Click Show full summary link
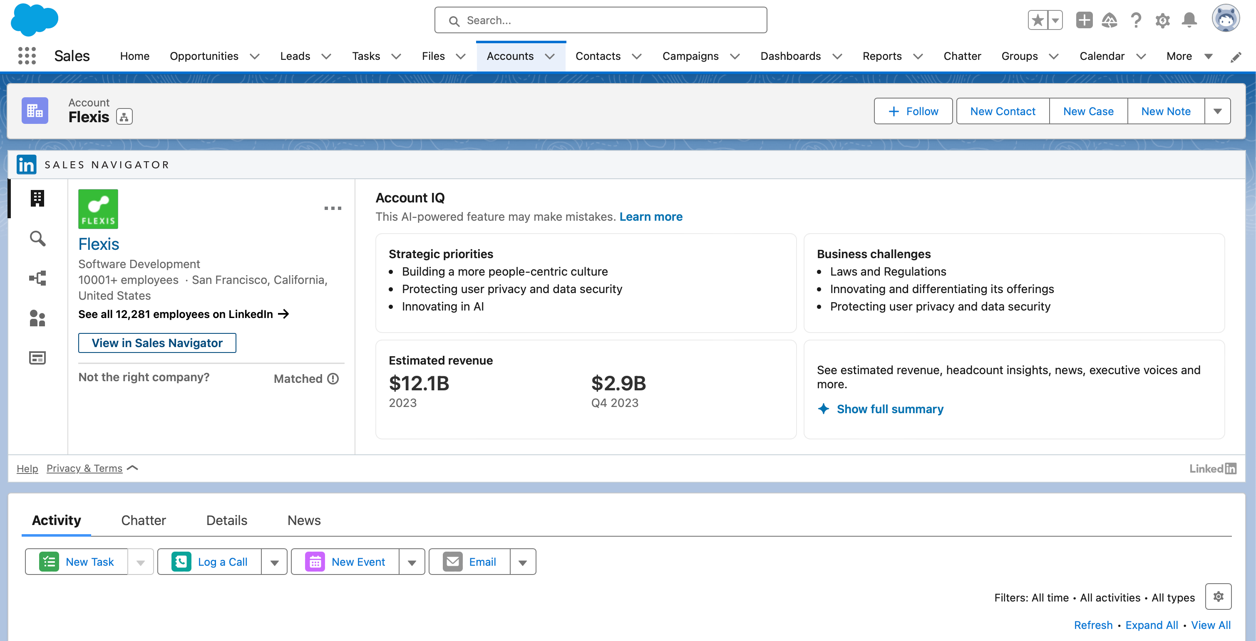Screen dimensions: 1256x641 click(x=890, y=409)
